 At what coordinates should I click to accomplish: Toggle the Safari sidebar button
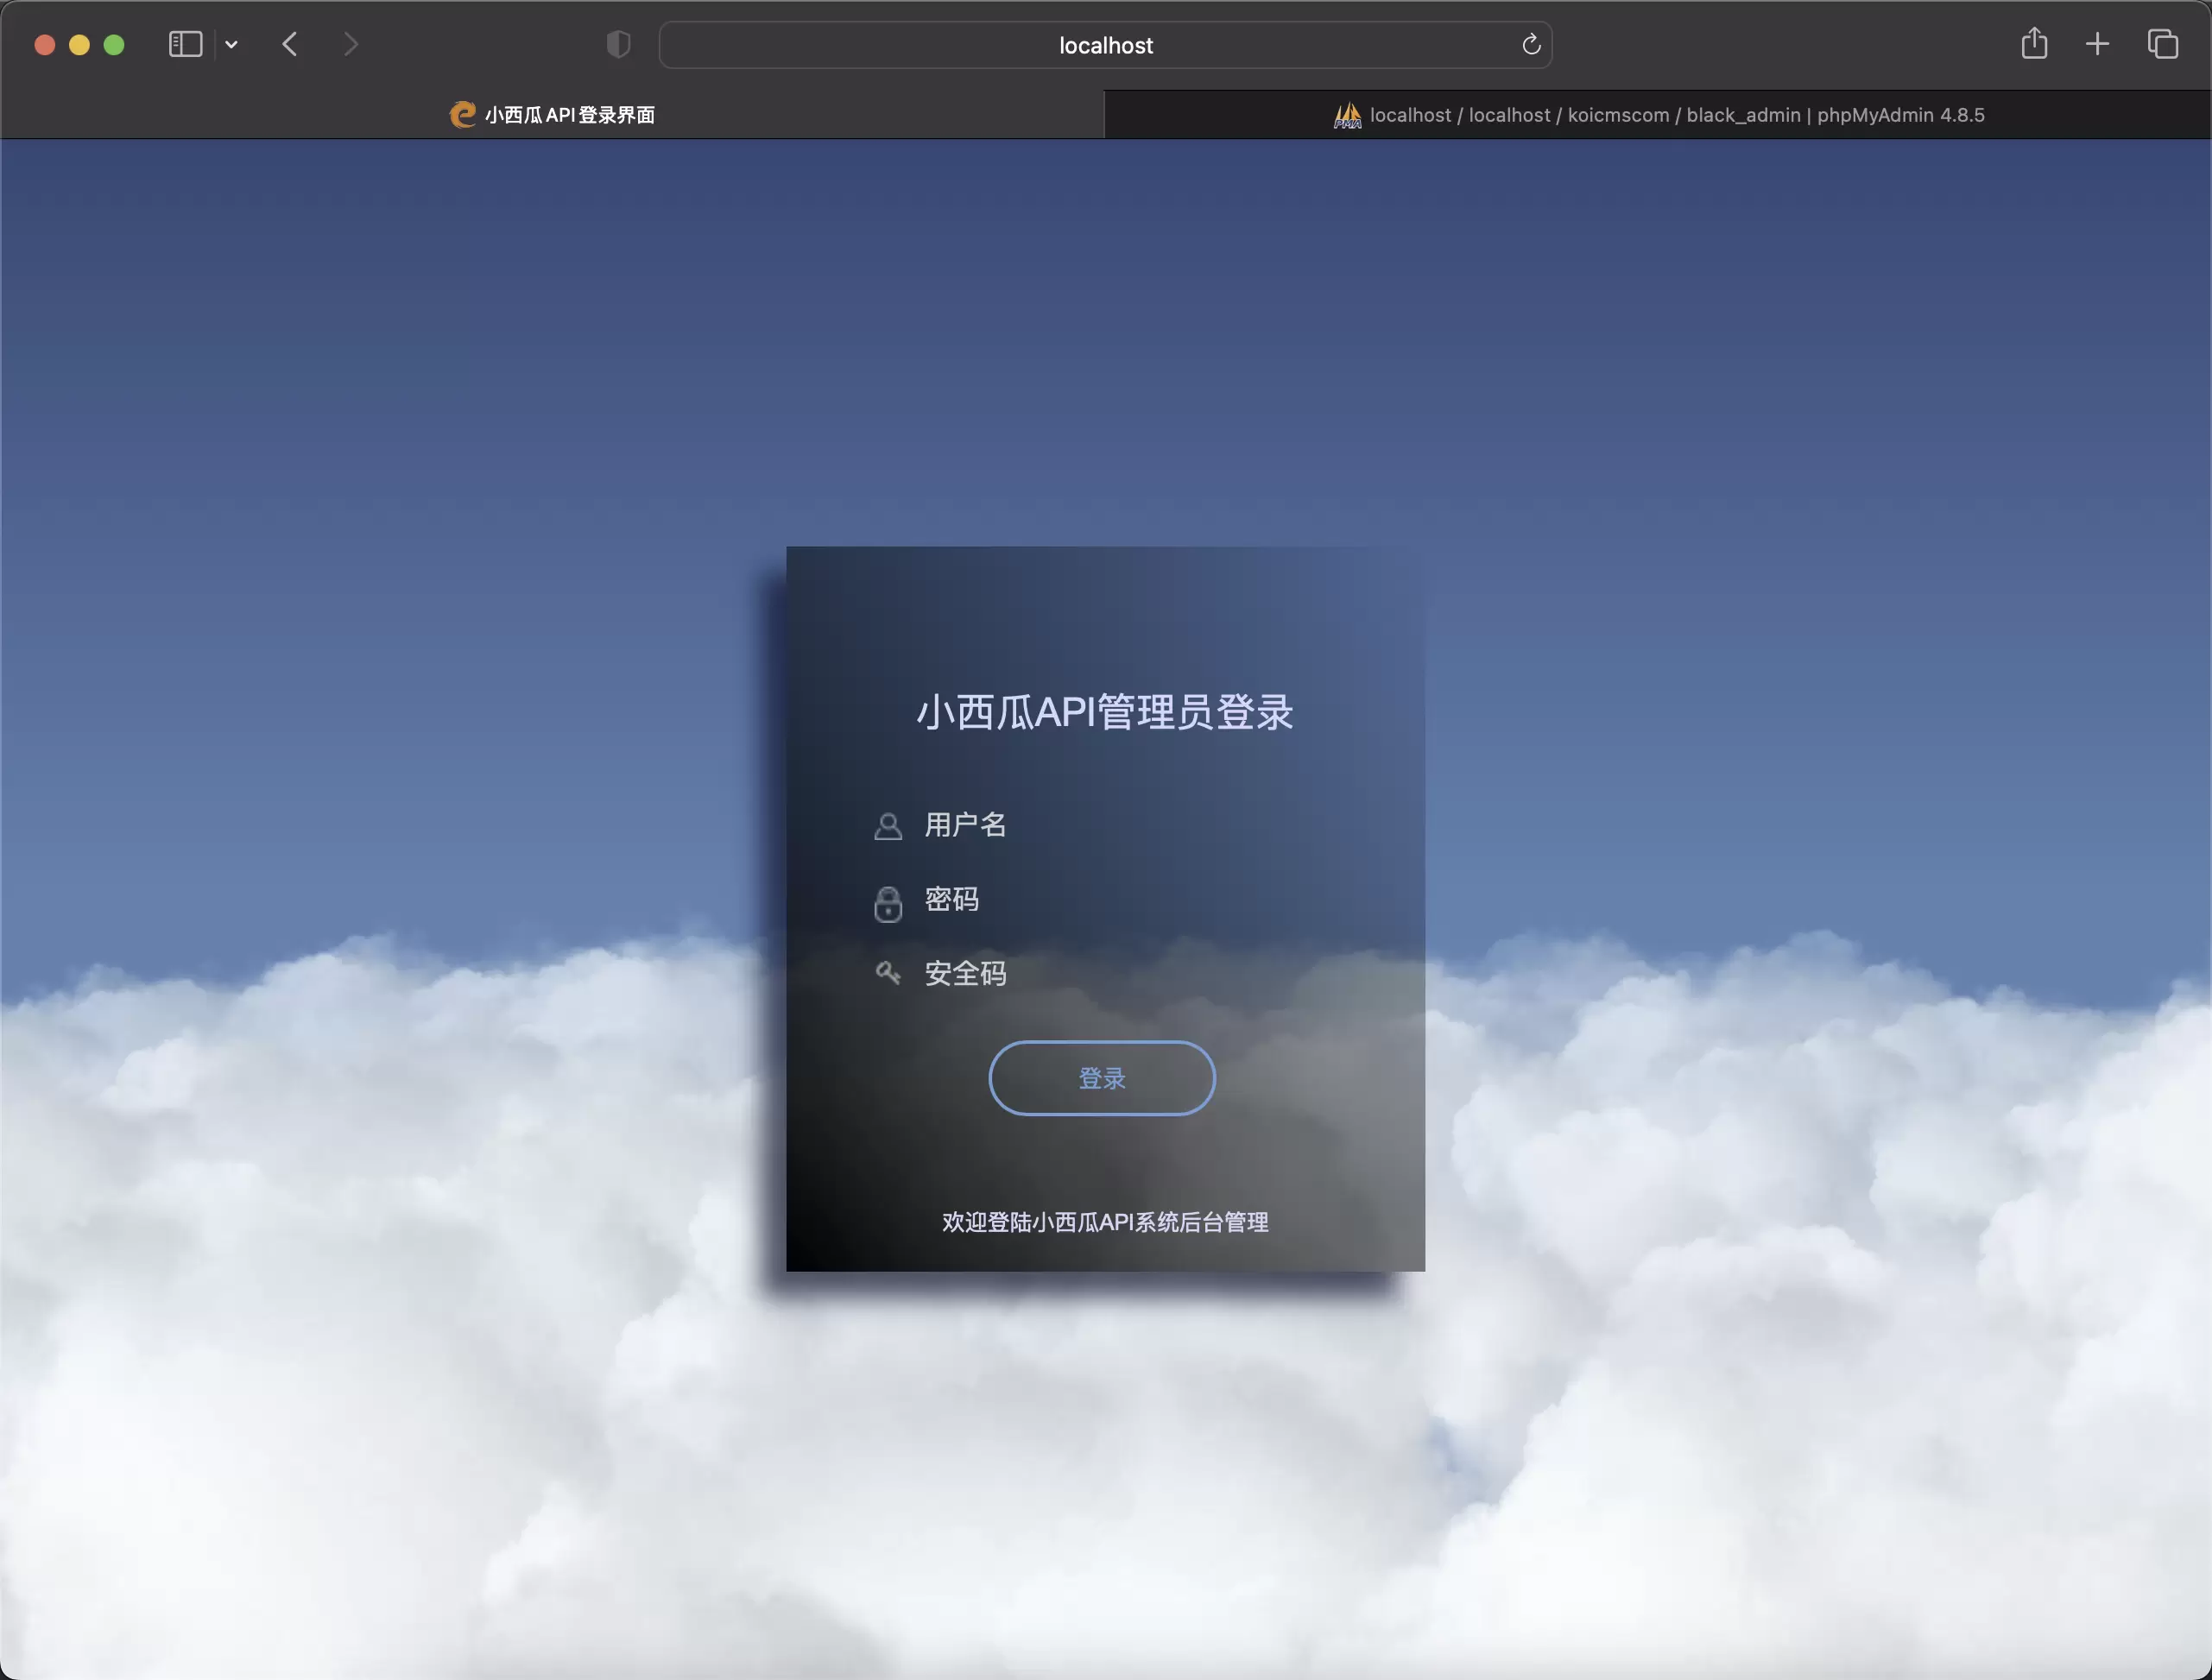coord(185,44)
